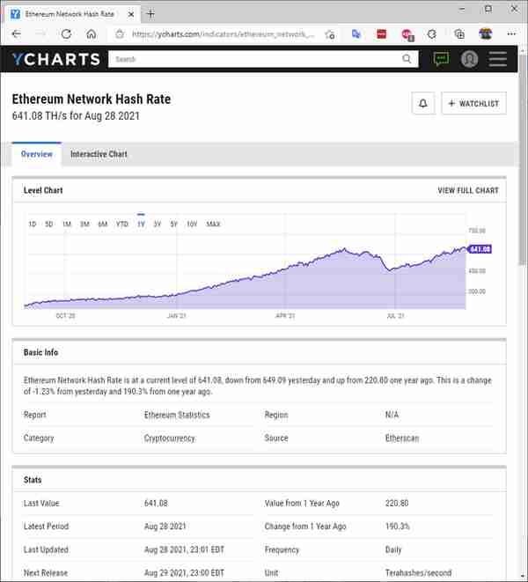The height and width of the screenshot is (582, 528).
Task: Click the 'Basic Info' heading
Action: pyautogui.click(x=40, y=352)
